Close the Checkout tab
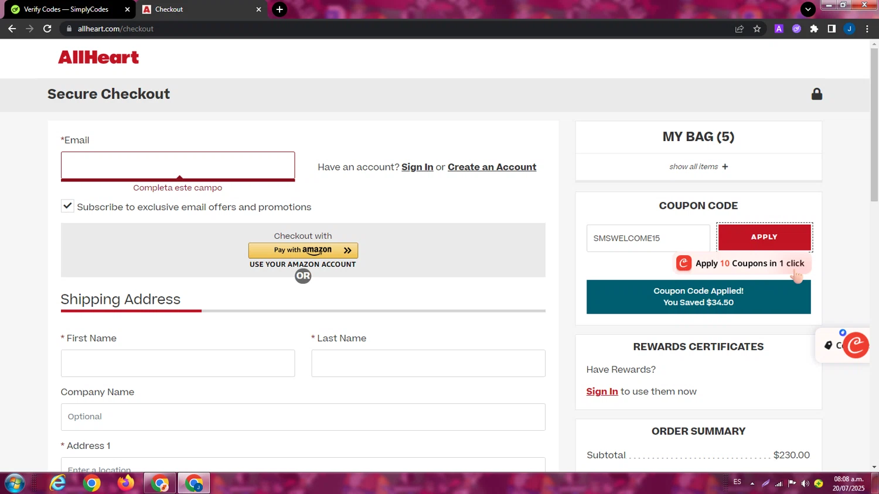Screen dimensions: 879x494 pyautogui.click(x=258, y=9)
